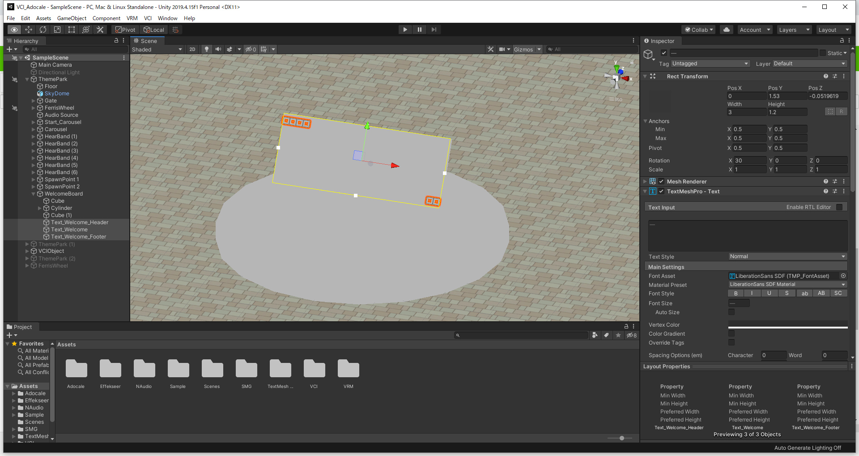Open TextMeshPro component help icon

tap(826, 191)
